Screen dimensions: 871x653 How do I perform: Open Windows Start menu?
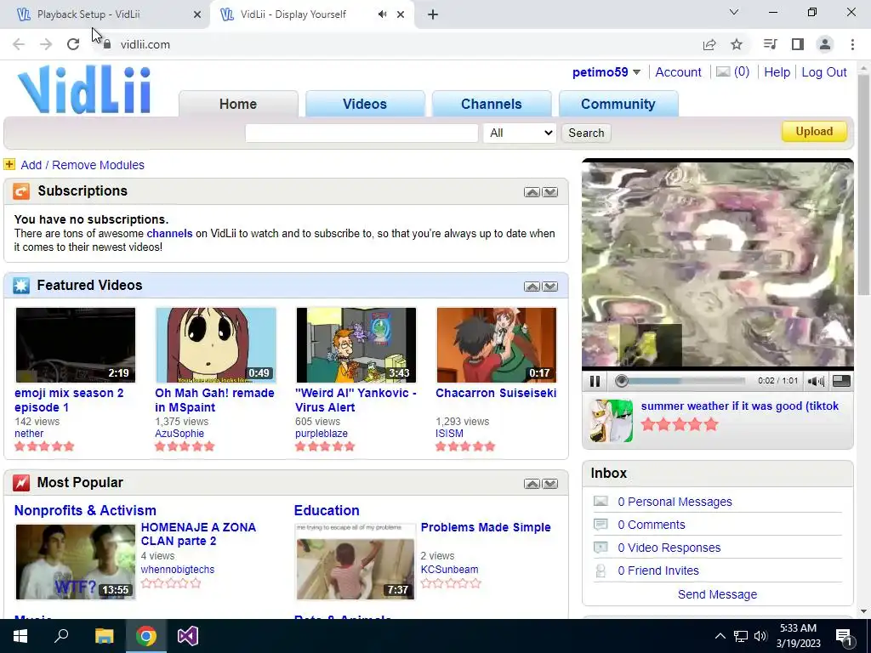(x=20, y=636)
